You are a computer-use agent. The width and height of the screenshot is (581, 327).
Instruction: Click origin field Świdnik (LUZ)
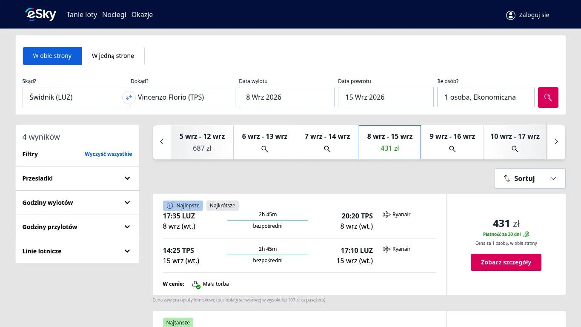coord(75,97)
